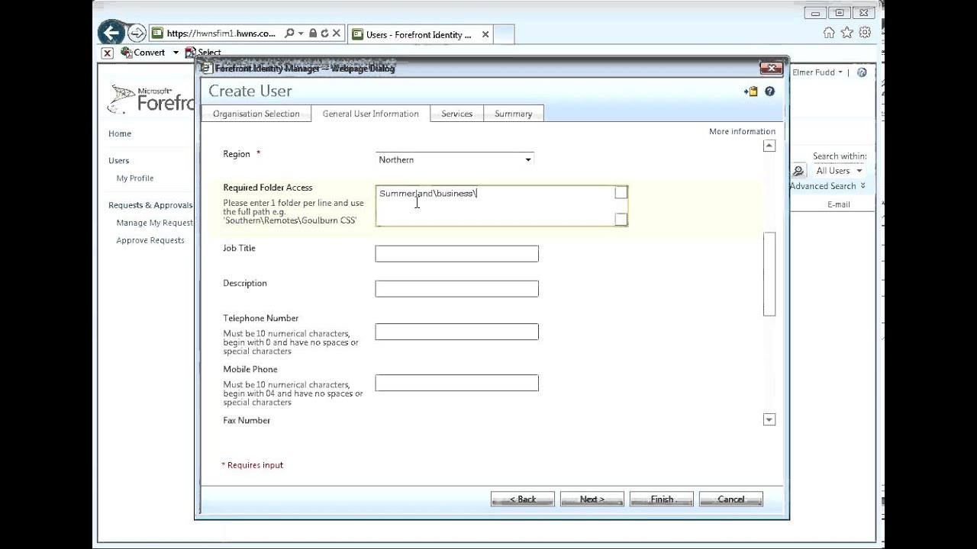
Task: Open Approve Requests link
Action: 150,240
